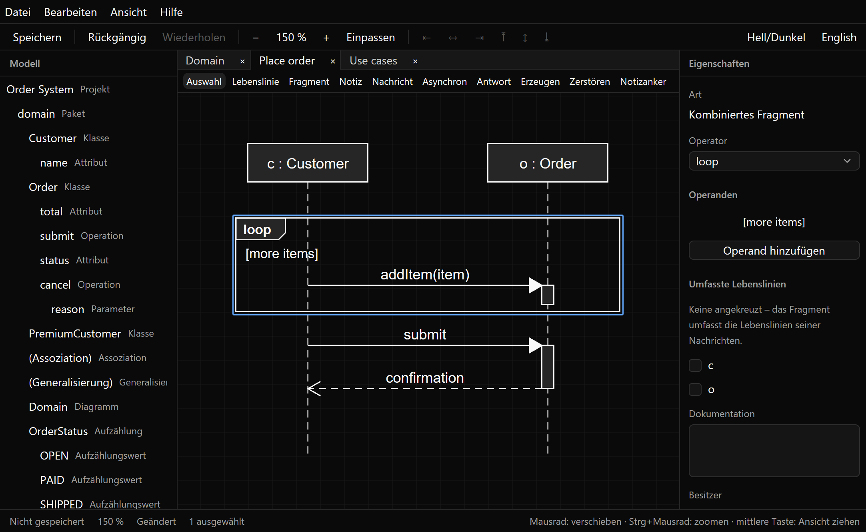The image size is (866, 532).
Task: Select the Auswahl tool
Action: (x=204, y=82)
